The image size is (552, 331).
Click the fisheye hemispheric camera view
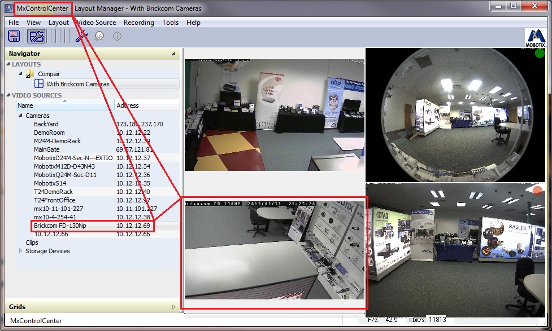point(455,115)
